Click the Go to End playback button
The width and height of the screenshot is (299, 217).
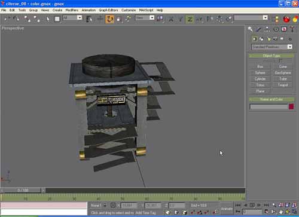click(x=266, y=205)
